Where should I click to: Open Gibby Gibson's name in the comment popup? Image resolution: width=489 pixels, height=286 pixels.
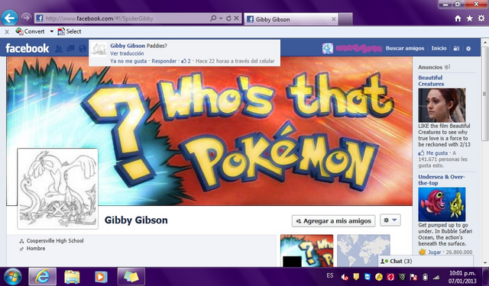(x=128, y=46)
